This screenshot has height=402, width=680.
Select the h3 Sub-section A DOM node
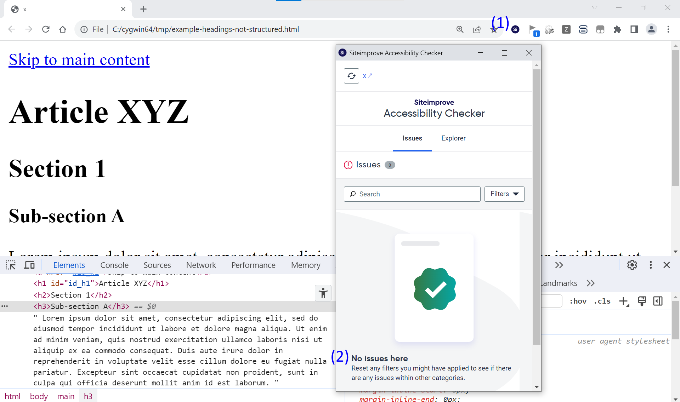[x=81, y=306]
